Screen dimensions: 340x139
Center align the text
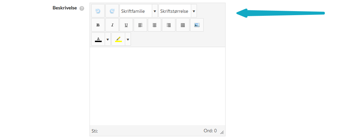[x=155, y=25]
